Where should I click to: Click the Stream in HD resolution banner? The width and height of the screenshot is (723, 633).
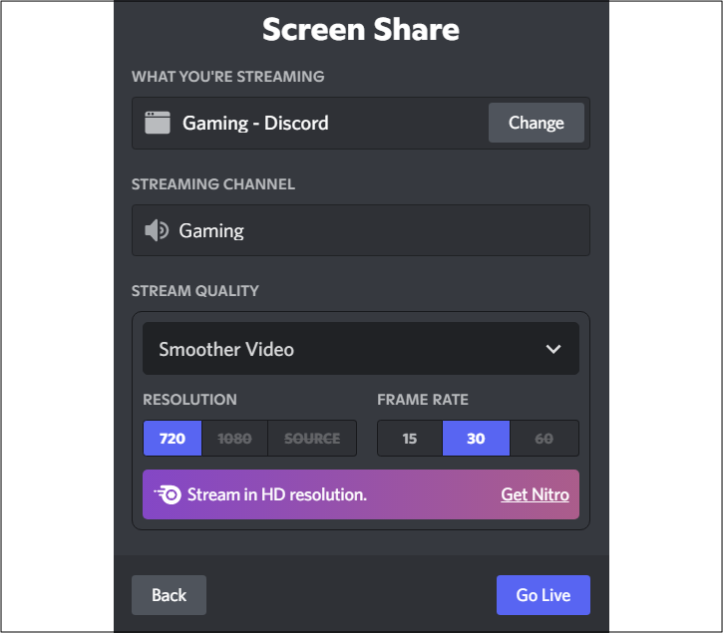361,494
